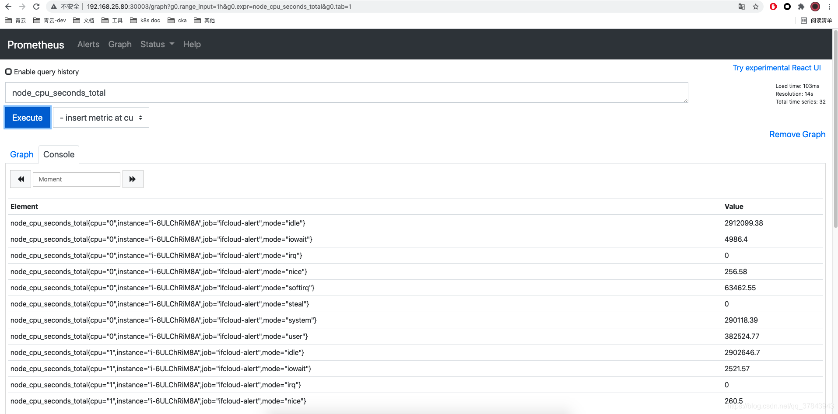This screenshot has width=838, height=414.
Task: Click the Resolution: 14s text
Action: [x=794, y=94]
